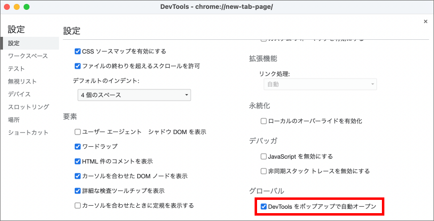Enable ユーザー エージェント シャドウ DOM を表示

[x=77, y=132]
